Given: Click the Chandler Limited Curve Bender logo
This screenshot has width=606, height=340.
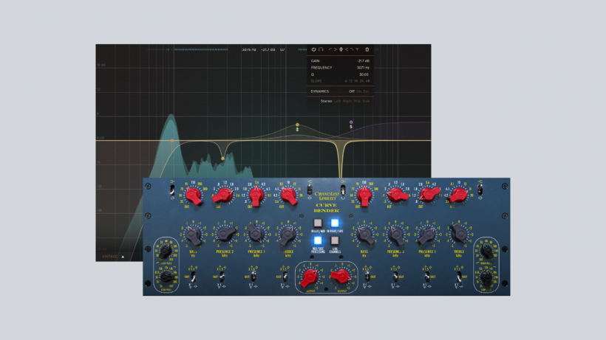Looking at the screenshot, I should tap(327, 202).
